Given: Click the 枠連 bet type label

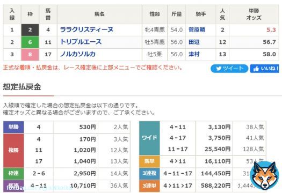Looking at the screenshot, I should tap(13, 173).
